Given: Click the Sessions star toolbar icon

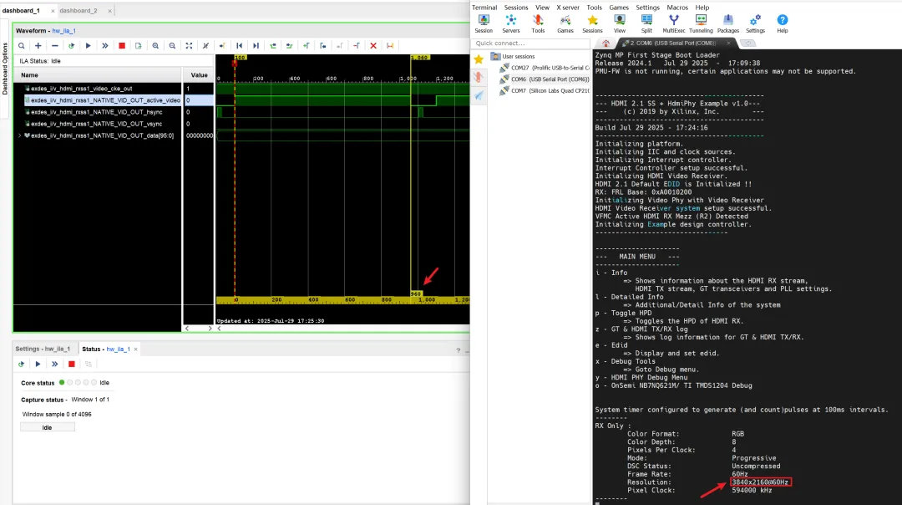Looking at the screenshot, I should (x=592, y=23).
